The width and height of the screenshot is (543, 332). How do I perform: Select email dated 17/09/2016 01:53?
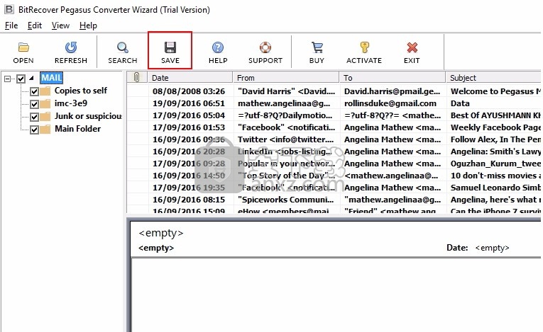pyautogui.click(x=189, y=127)
